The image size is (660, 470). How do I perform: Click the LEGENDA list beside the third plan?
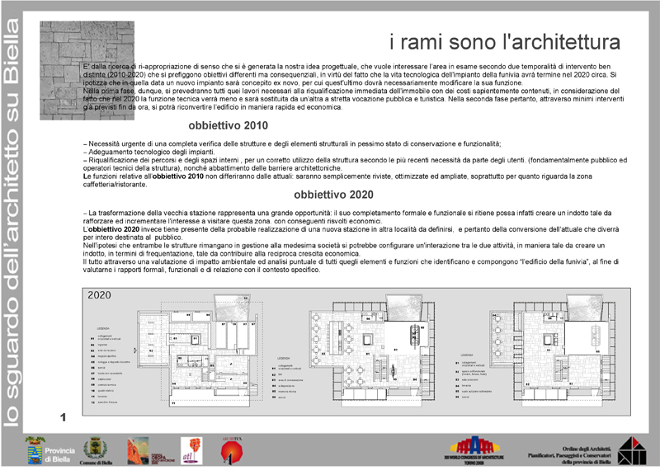[474, 376]
